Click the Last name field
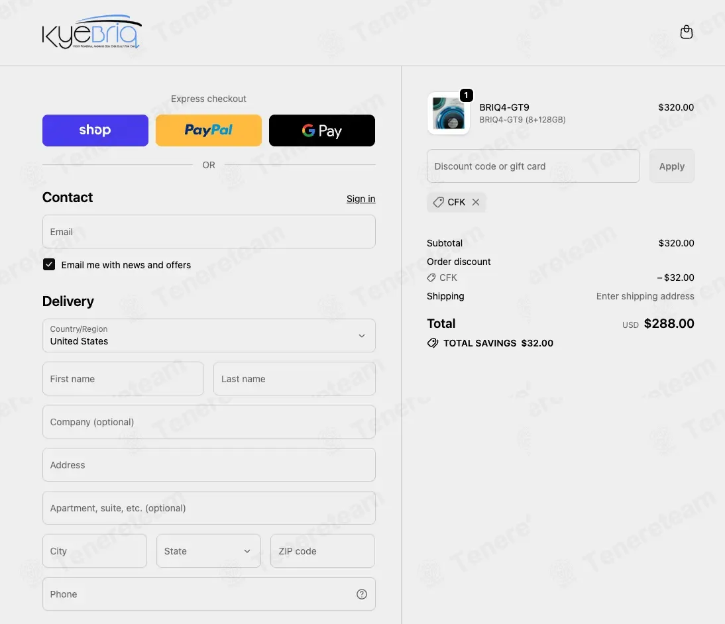Image resolution: width=725 pixels, height=624 pixels. click(x=294, y=378)
